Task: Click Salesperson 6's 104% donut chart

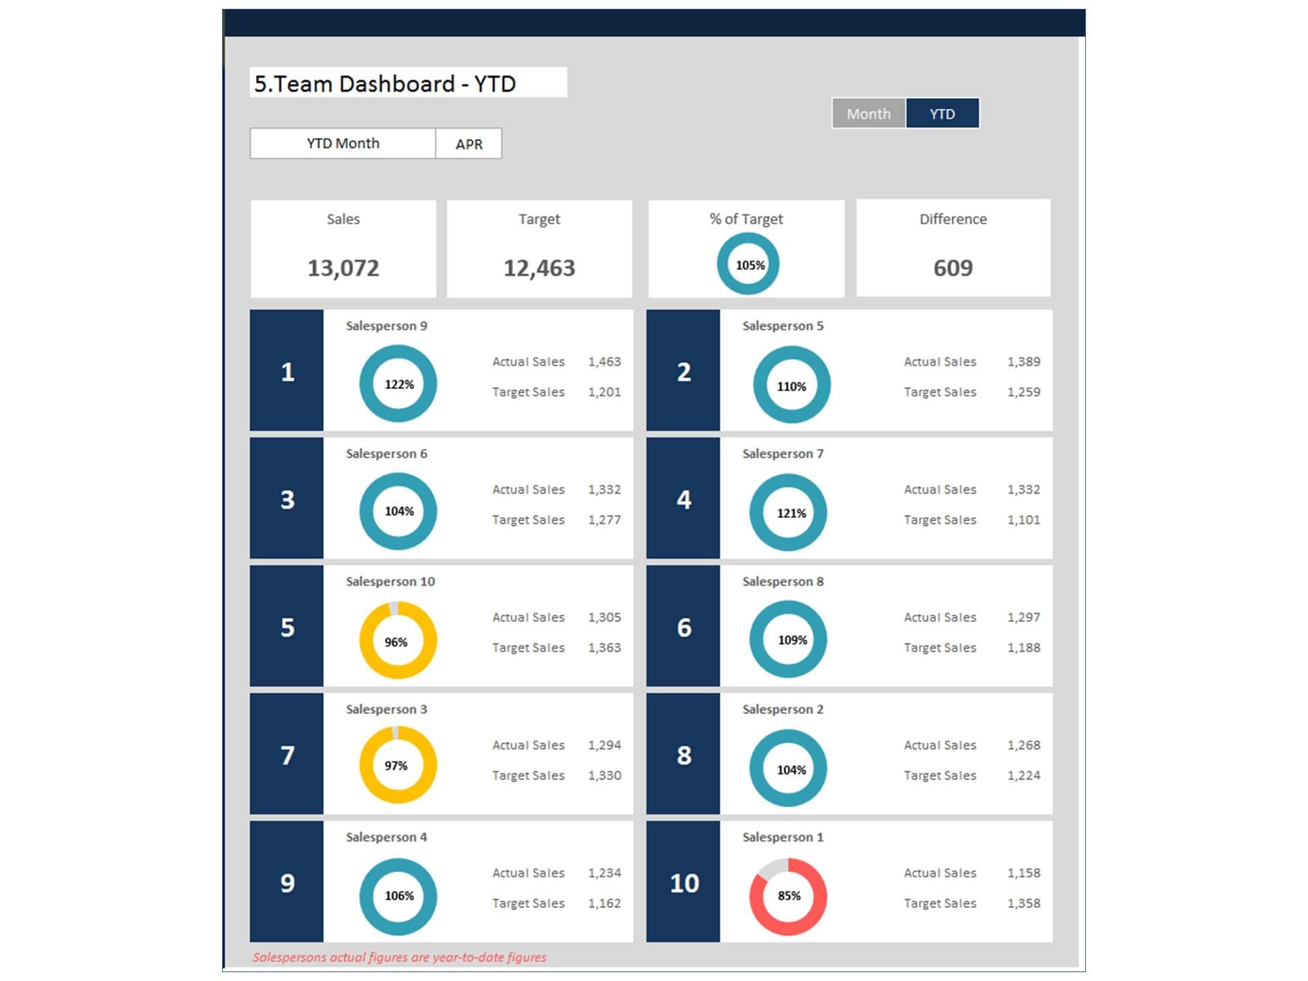Action: coord(398,511)
